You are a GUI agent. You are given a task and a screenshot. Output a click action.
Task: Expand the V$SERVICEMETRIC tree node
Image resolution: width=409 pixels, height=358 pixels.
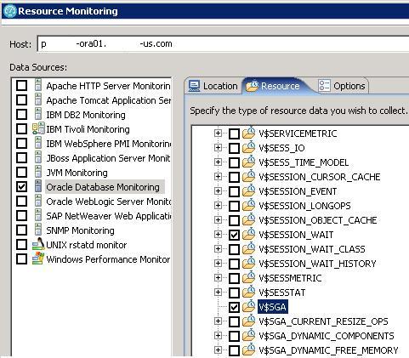click(x=218, y=134)
